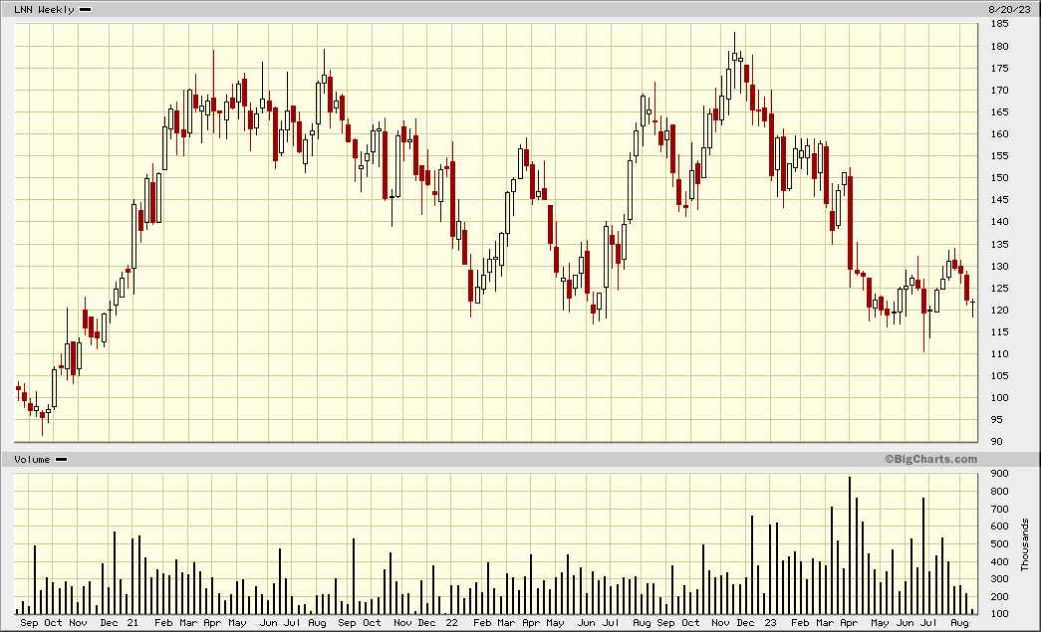Select the 22 year marker on time axis
Viewport: 1041px width, 632px height.
pyautogui.click(x=452, y=623)
